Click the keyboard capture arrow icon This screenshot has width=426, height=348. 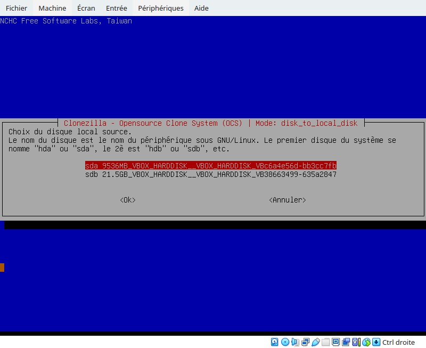[x=376, y=342]
